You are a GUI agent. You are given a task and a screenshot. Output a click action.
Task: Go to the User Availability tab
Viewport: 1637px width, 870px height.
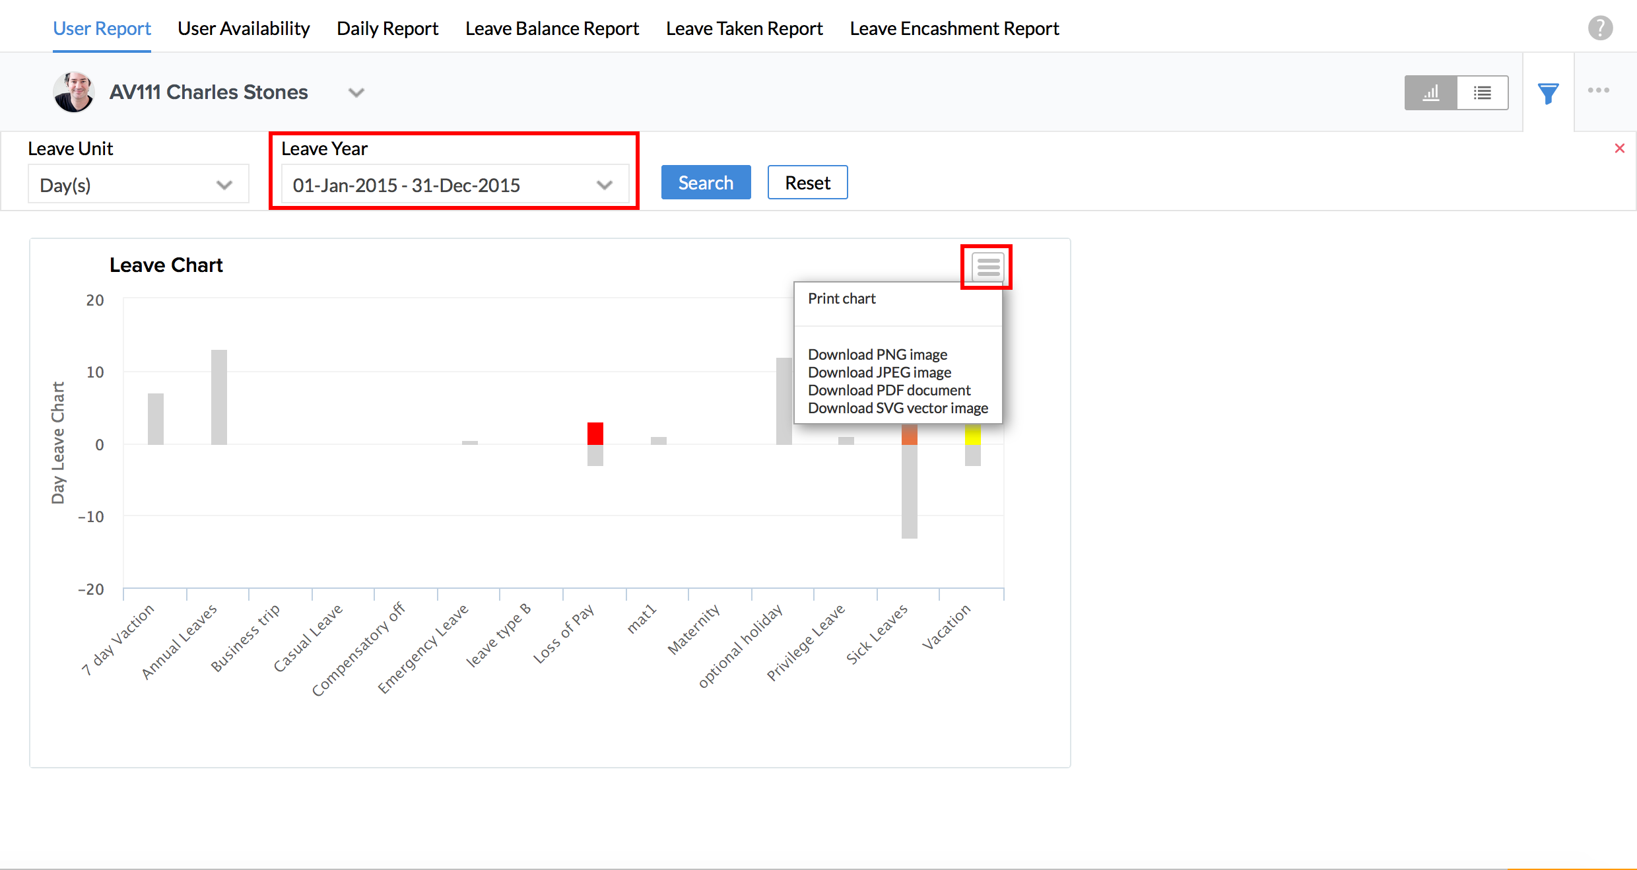coord(244,28)
